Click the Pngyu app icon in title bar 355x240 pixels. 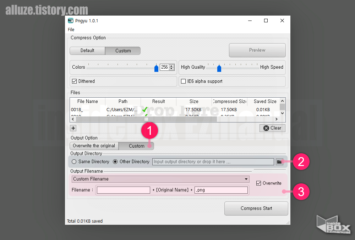[71, 21]
